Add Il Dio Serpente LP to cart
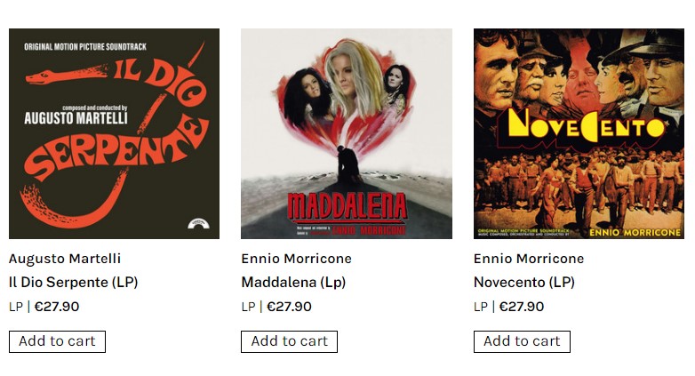This screenshot has height=376, width=695. pyautogui.click(x=57, y=341)
